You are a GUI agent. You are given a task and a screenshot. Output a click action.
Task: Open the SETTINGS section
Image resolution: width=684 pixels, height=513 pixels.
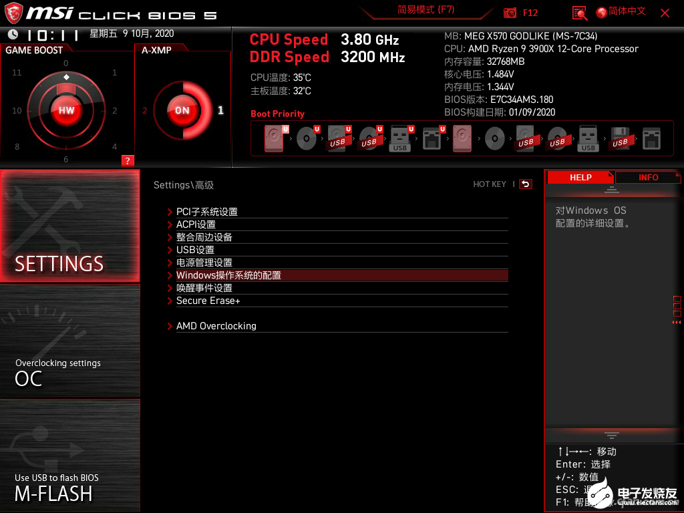tap(69, 226)
